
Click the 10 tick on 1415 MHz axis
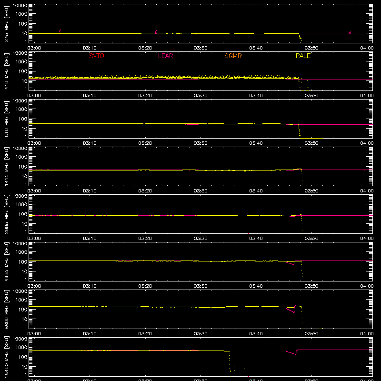coord(24,176)
